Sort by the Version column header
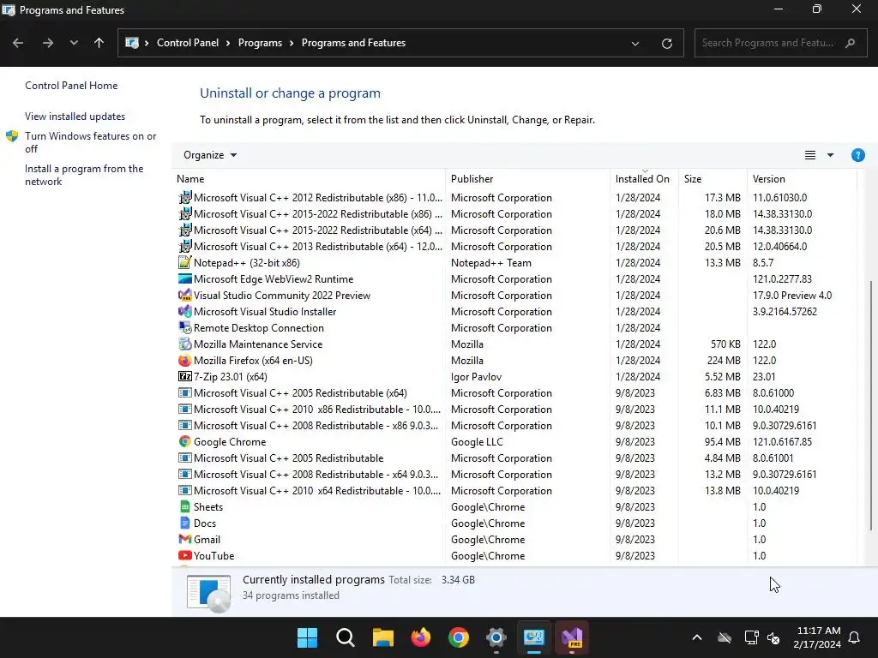The width and height of the screenshot is (878, 658). point(802,179)
